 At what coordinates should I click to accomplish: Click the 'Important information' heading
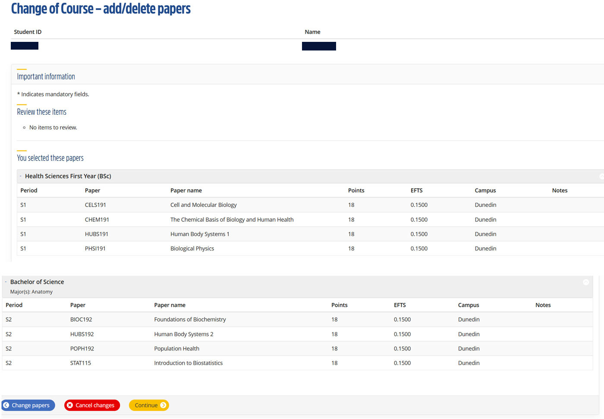(x=46, y=76)
